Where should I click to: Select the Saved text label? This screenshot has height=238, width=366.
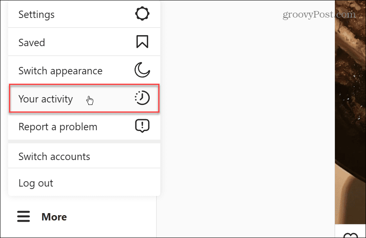(x=32, y=42)
